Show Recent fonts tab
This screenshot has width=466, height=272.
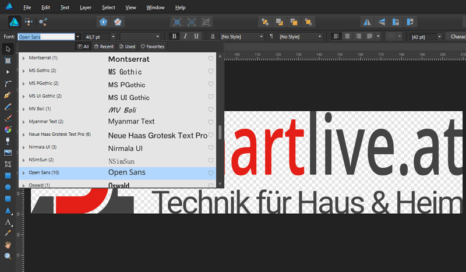[x=104, y=47]
